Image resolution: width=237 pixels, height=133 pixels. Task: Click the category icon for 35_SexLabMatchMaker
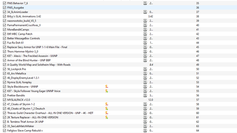coord(145,126)
